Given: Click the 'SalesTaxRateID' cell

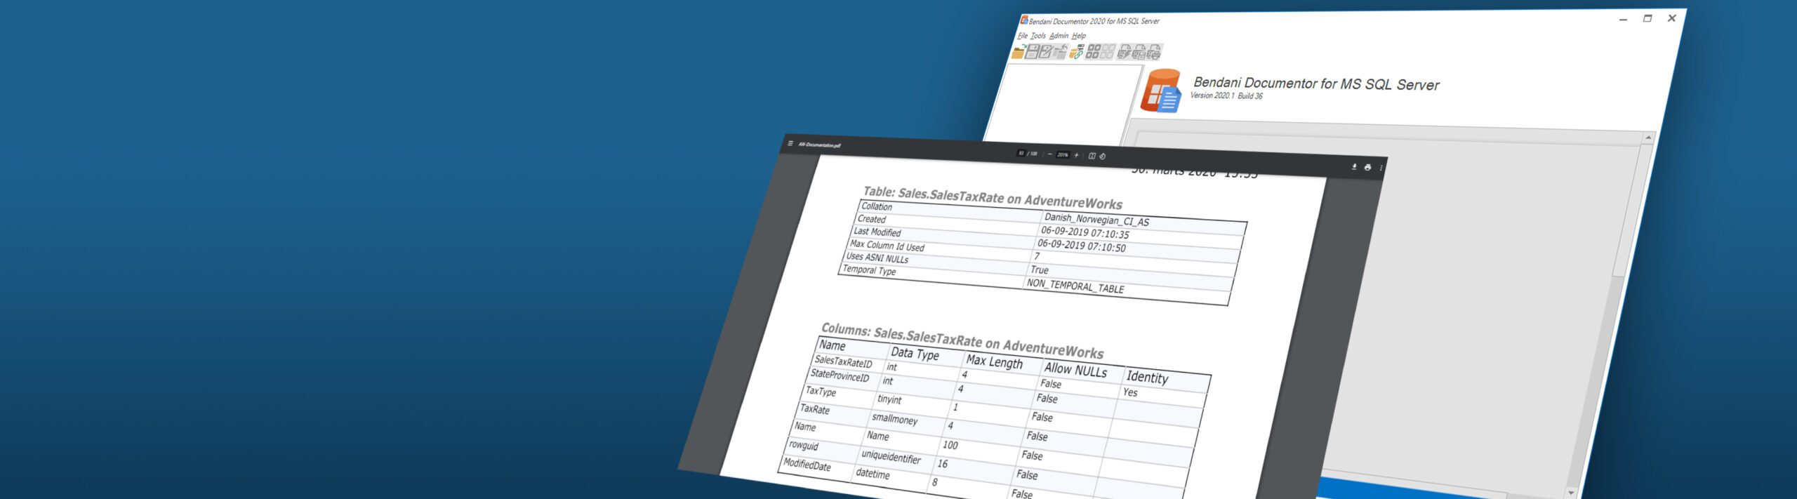Looking at the screenshot, I should 844,362.
